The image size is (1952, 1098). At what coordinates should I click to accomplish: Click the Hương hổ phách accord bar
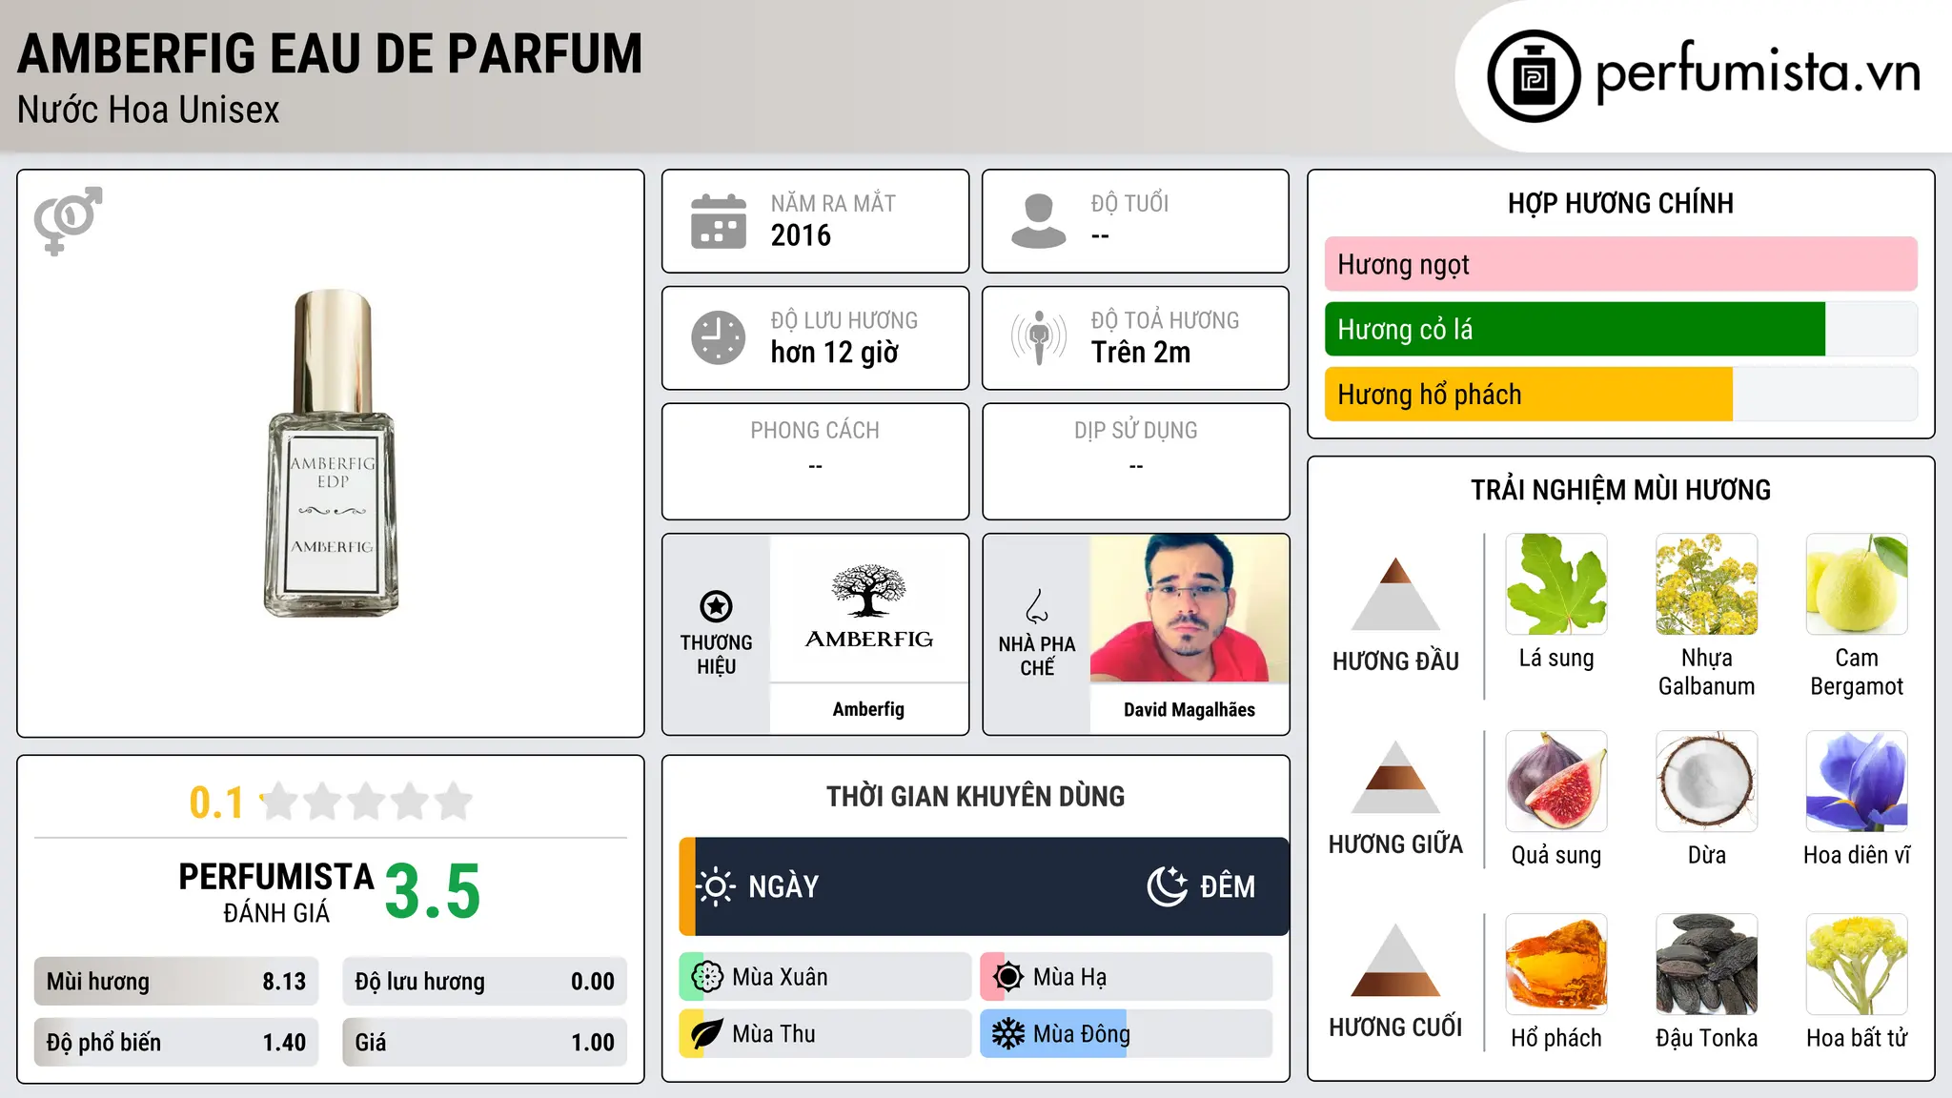tap(1620, 394)
